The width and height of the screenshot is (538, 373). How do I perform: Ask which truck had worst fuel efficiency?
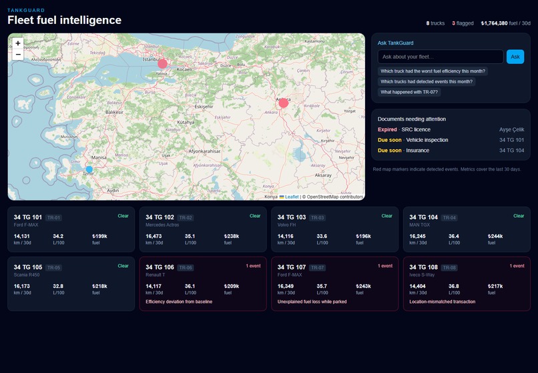point(433,71)
